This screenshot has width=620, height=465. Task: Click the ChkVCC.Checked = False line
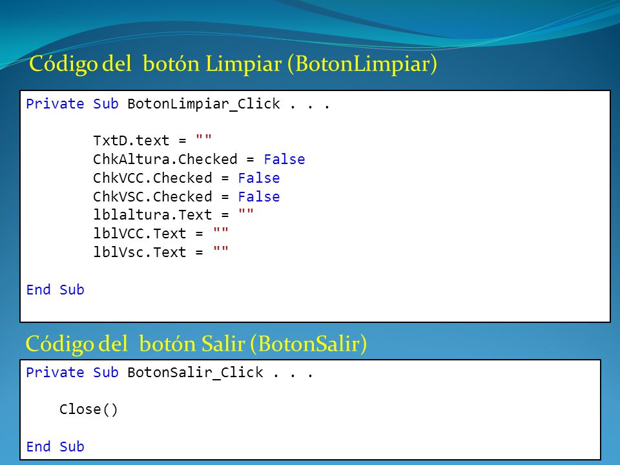coord(186,178)
